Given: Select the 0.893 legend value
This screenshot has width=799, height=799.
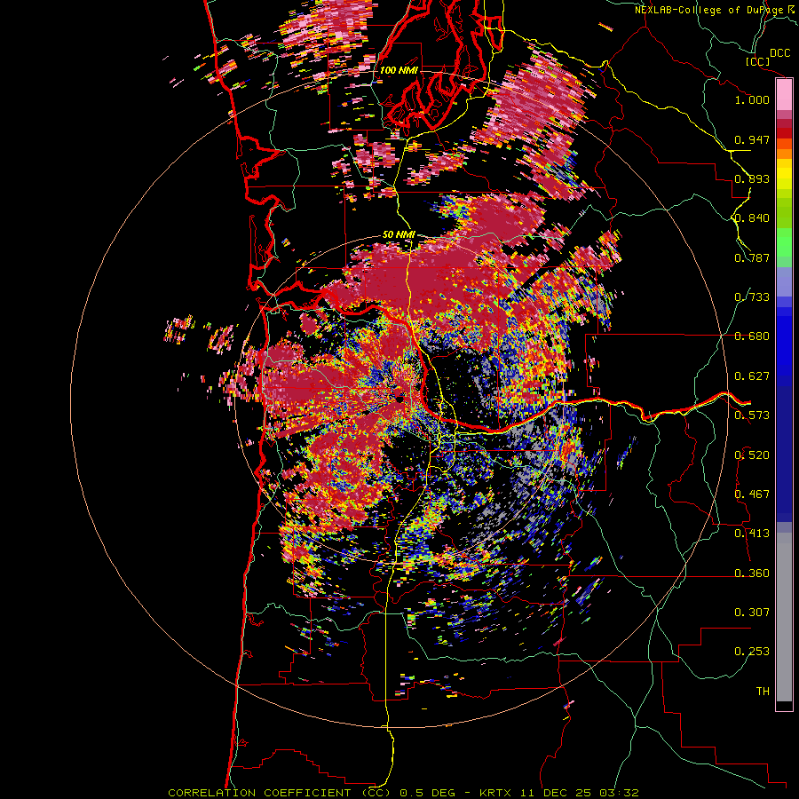Looking at the screenshot, I should point(752,178).
